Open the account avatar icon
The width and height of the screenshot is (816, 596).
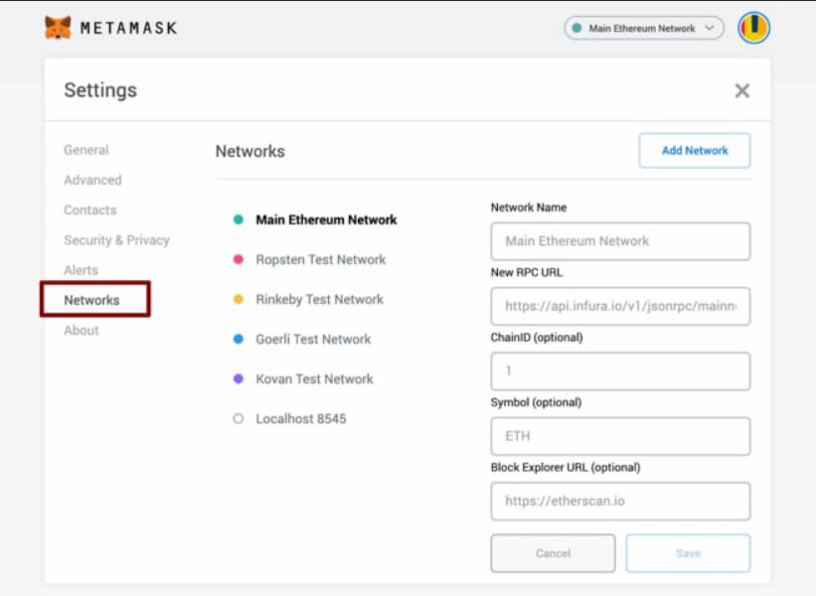pos(753,28)
